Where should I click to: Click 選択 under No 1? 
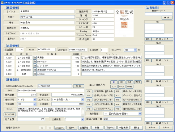[x=148, y=39]
